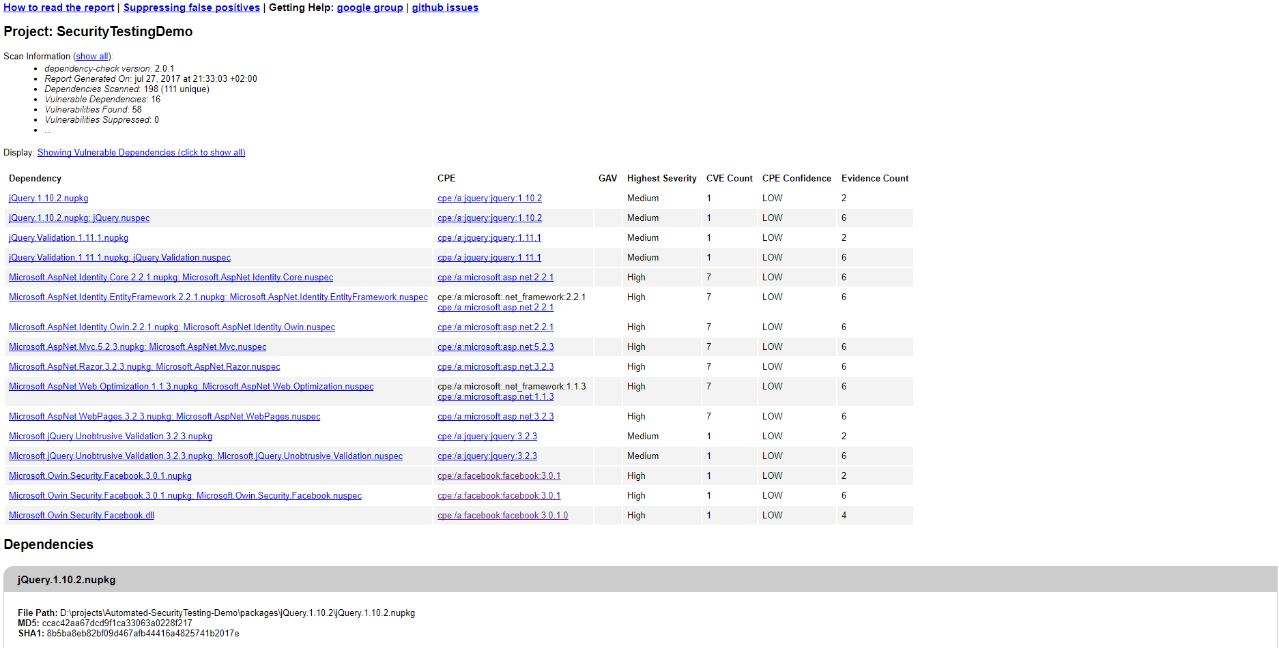
Task: Open the cpe:/a:facebook:facebook:3.0.1.0 link
Action: (502, 516)
